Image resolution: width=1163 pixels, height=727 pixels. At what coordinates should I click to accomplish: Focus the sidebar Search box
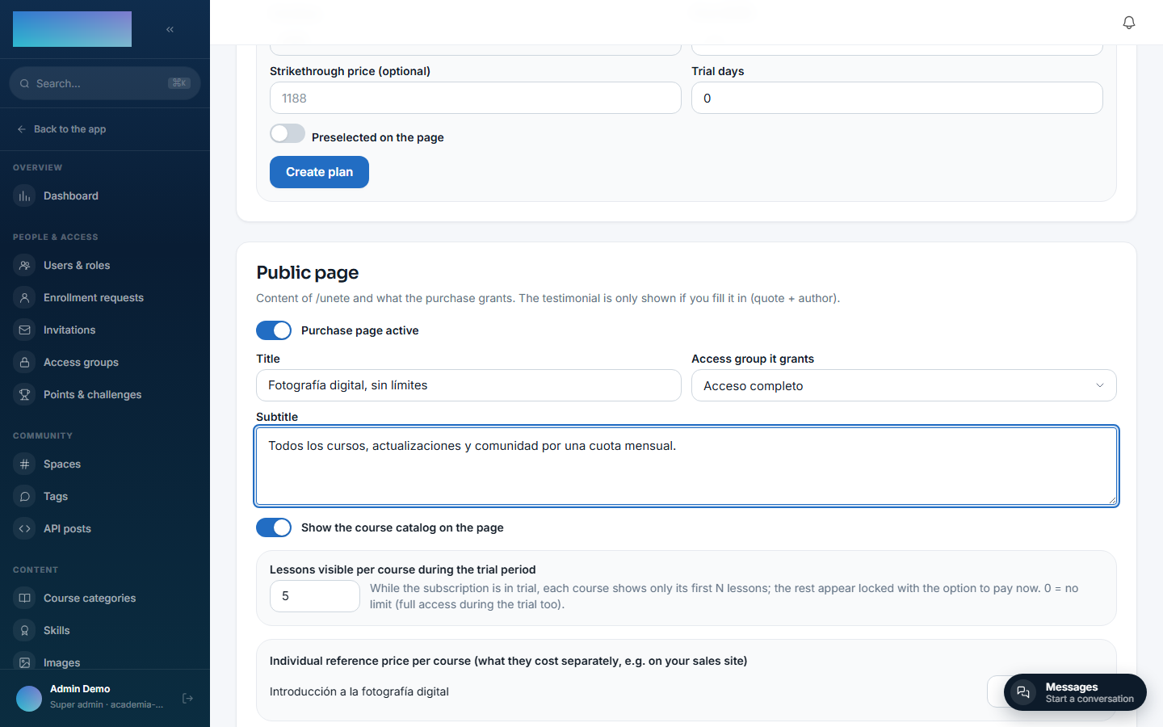pos(105,83)
